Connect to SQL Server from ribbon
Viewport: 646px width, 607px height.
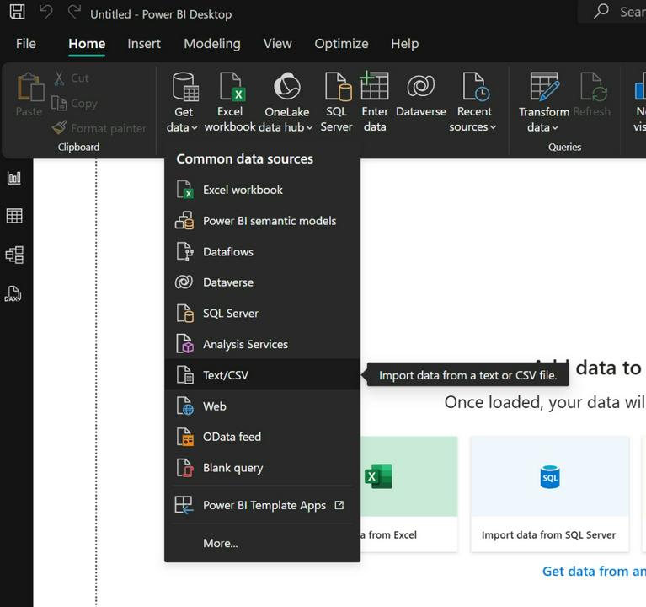pos(337,102)
